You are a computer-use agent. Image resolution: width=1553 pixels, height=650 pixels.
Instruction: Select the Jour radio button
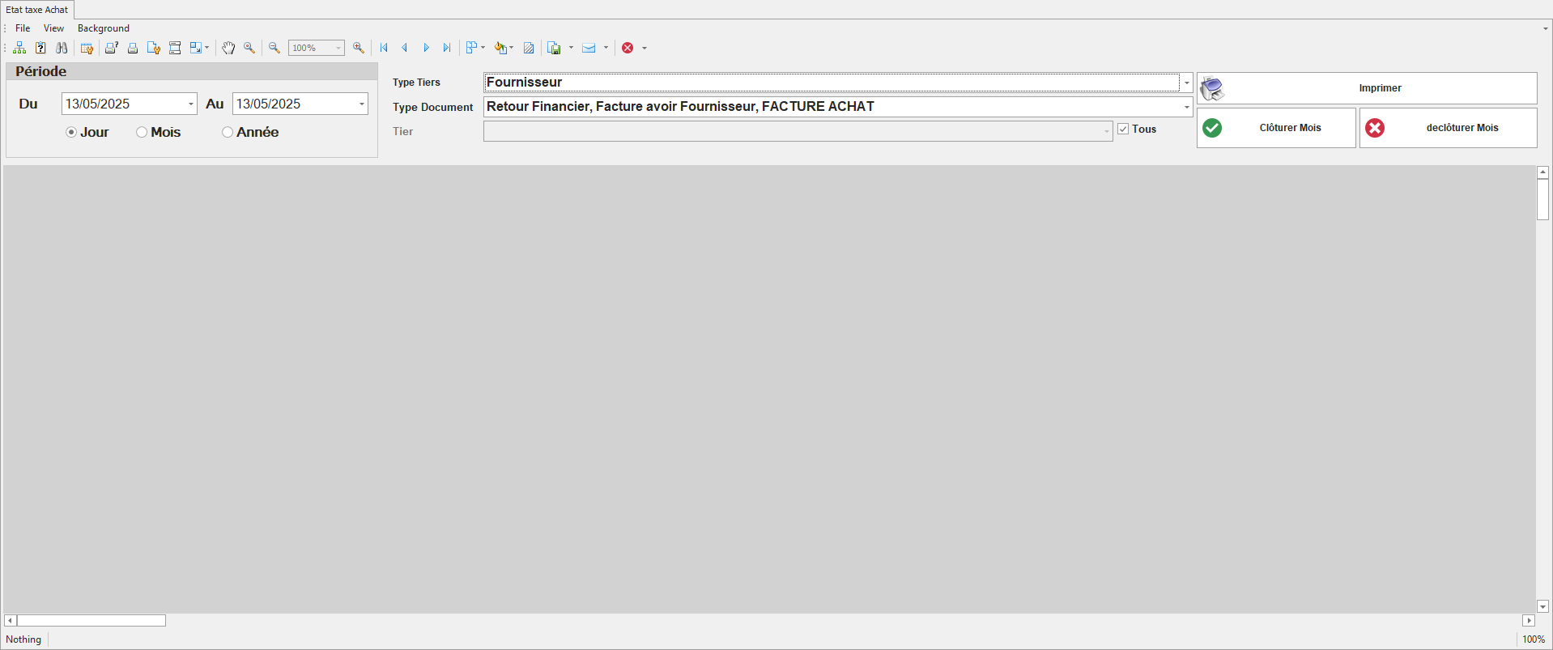click(71, 133)
